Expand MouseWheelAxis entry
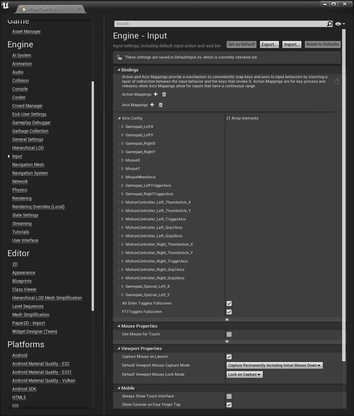The image size is (354, 416). 122,177
